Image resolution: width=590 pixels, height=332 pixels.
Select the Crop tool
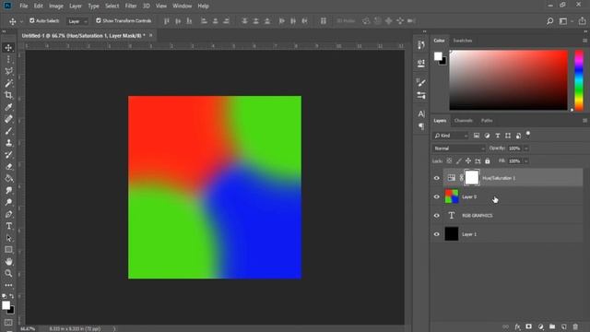tap(8, 95)
